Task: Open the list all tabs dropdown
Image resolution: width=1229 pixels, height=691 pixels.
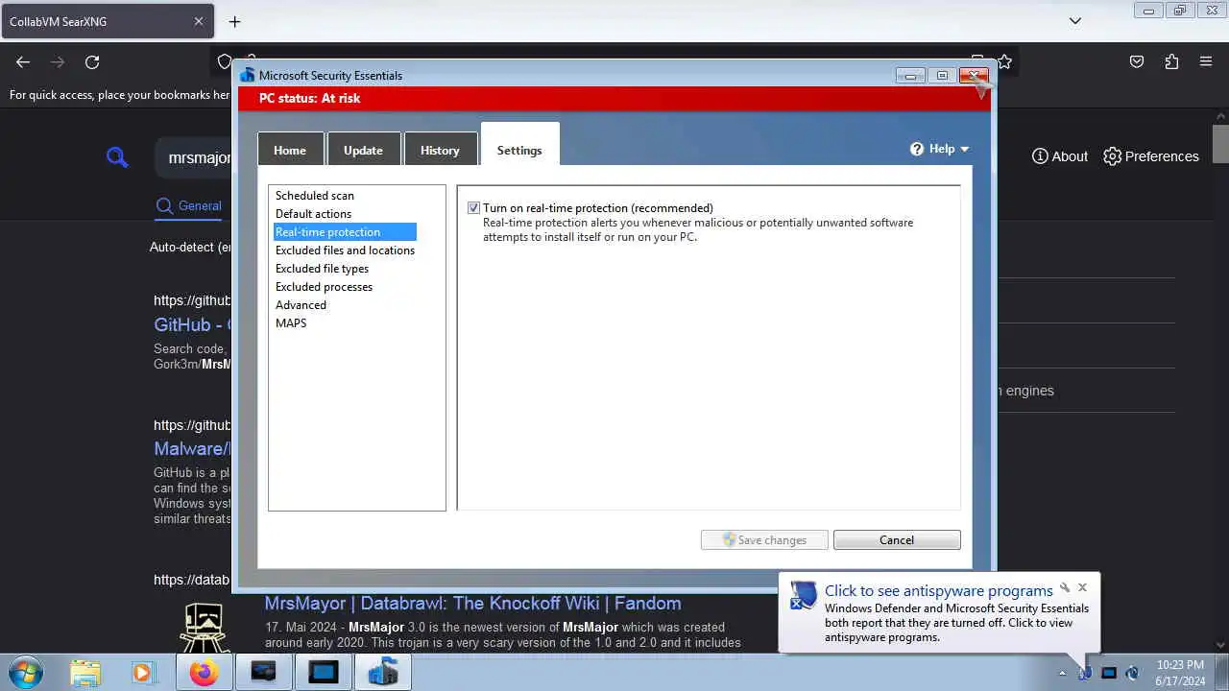Action: point(1075,21)
